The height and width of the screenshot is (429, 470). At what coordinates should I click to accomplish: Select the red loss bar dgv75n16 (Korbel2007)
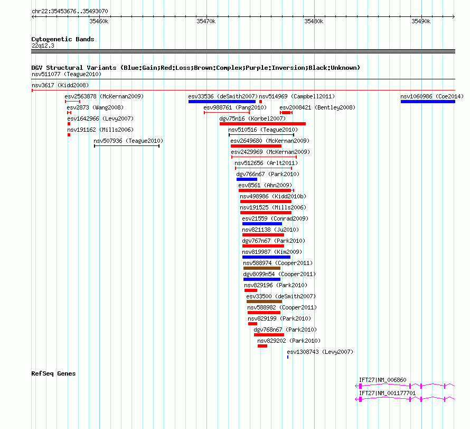pos(262,124)
